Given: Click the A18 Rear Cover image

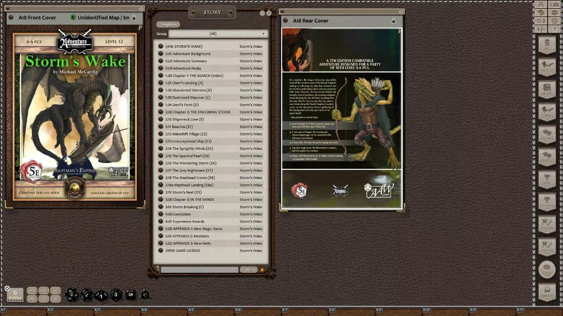Looking at the screenshot, I should click(x=341, y=118).
